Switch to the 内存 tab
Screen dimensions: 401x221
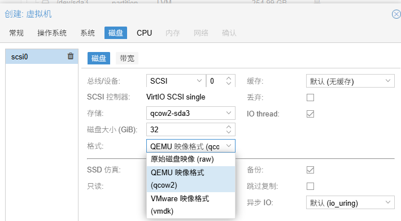[x=173, y=33]
